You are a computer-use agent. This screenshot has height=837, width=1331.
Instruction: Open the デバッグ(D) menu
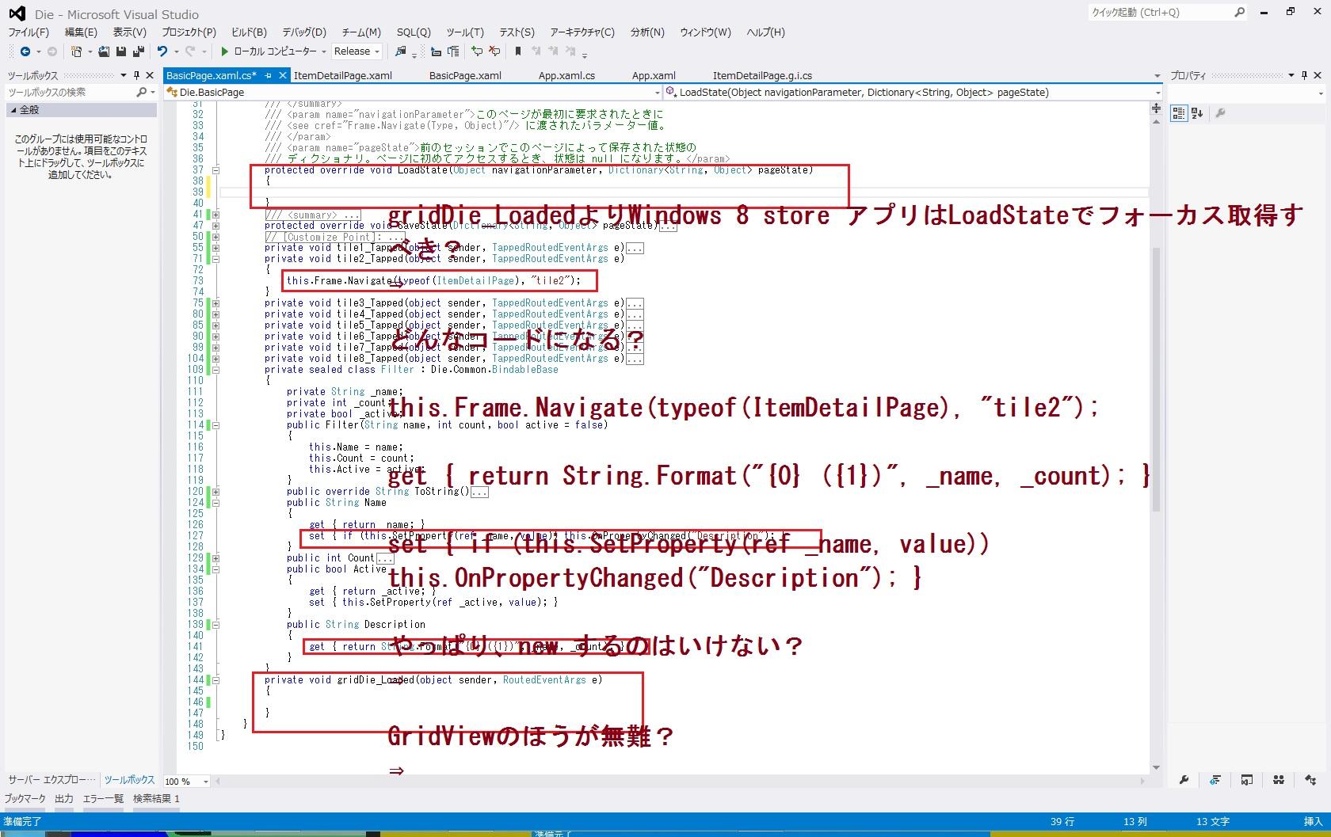[304, 32]
